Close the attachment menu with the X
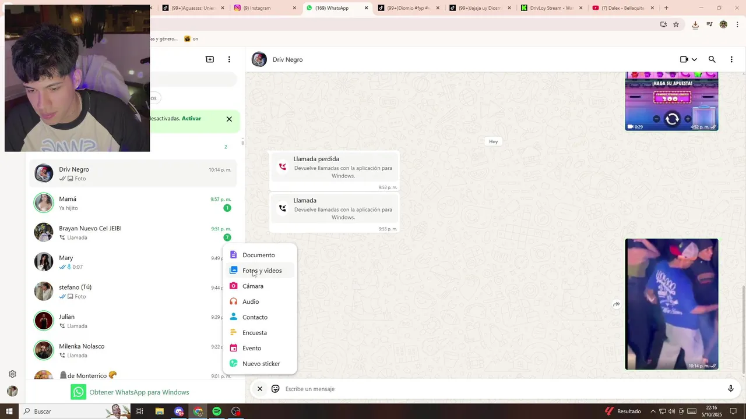Viewport: 746px width, 419px height. tap(260, 389)
